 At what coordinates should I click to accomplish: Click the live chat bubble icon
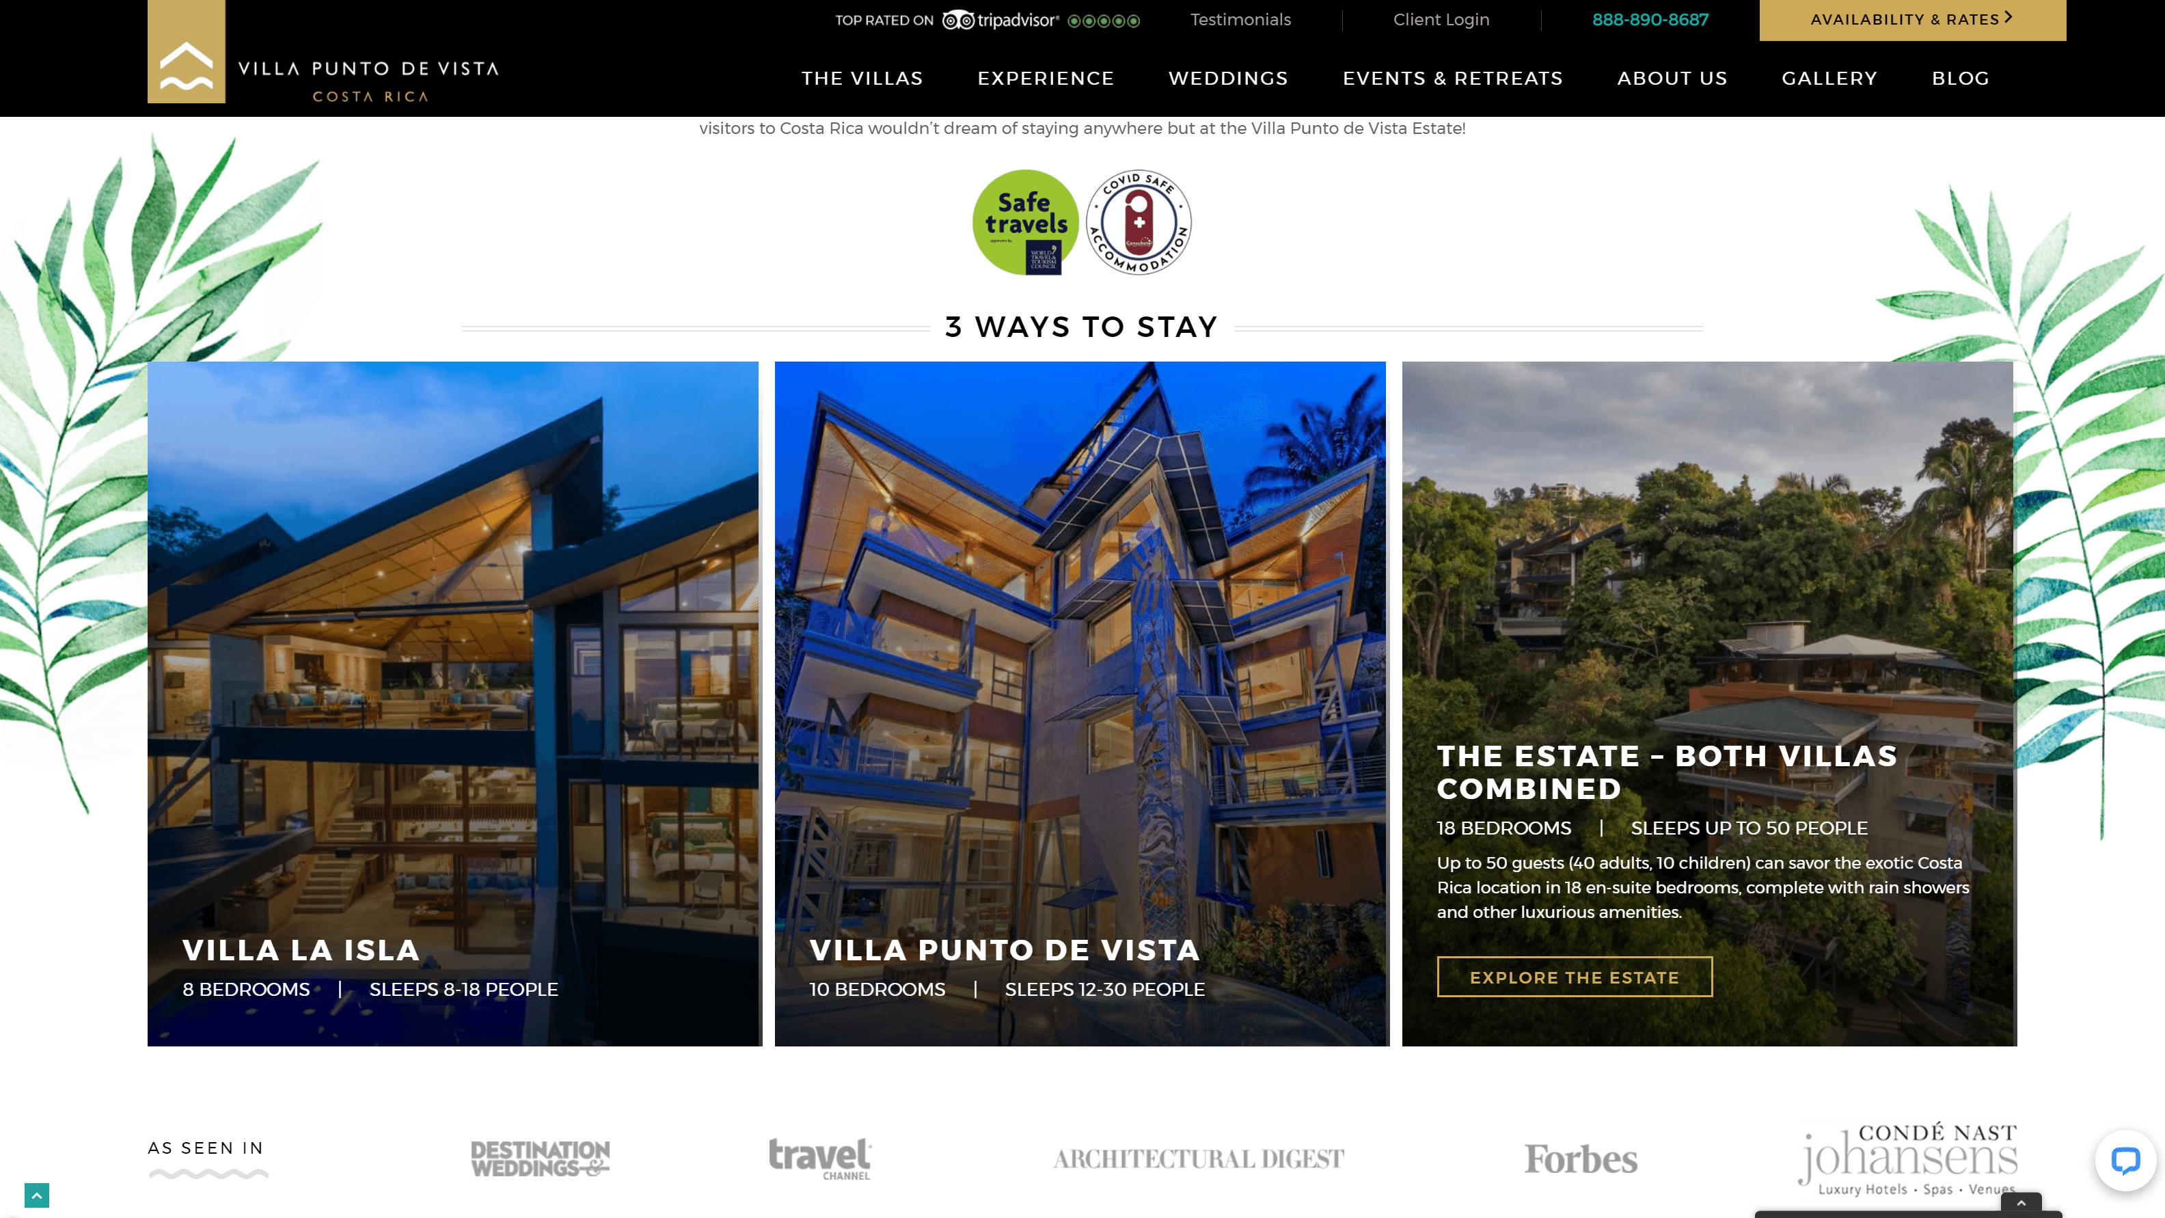coord(2125,1161)
